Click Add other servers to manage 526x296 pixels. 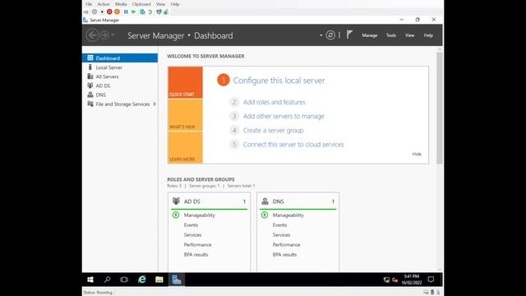(x=284, y=116)
